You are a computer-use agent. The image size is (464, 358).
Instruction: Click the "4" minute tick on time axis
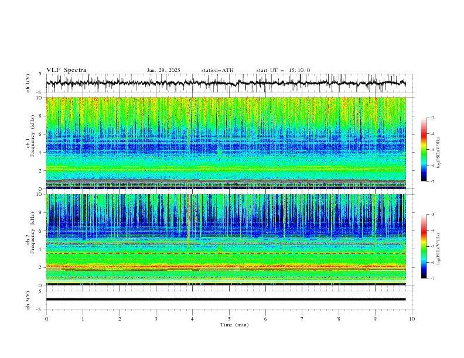click(x=193, y=319)
